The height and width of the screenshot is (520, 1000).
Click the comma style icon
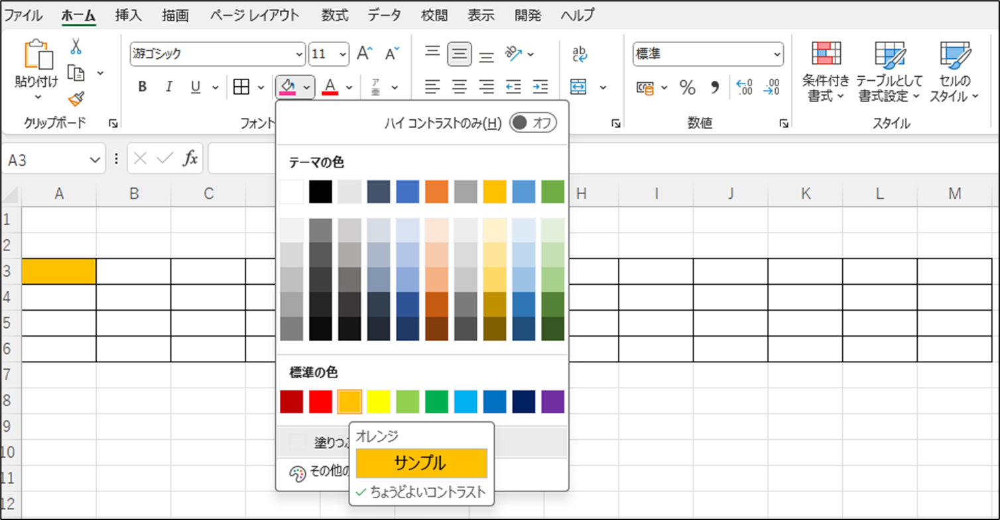[x=715, y=87]
